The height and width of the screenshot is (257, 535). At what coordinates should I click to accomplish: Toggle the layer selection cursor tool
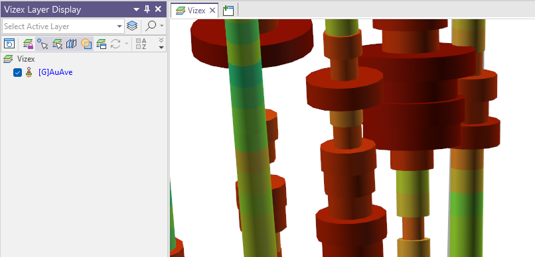coord(57,44)
